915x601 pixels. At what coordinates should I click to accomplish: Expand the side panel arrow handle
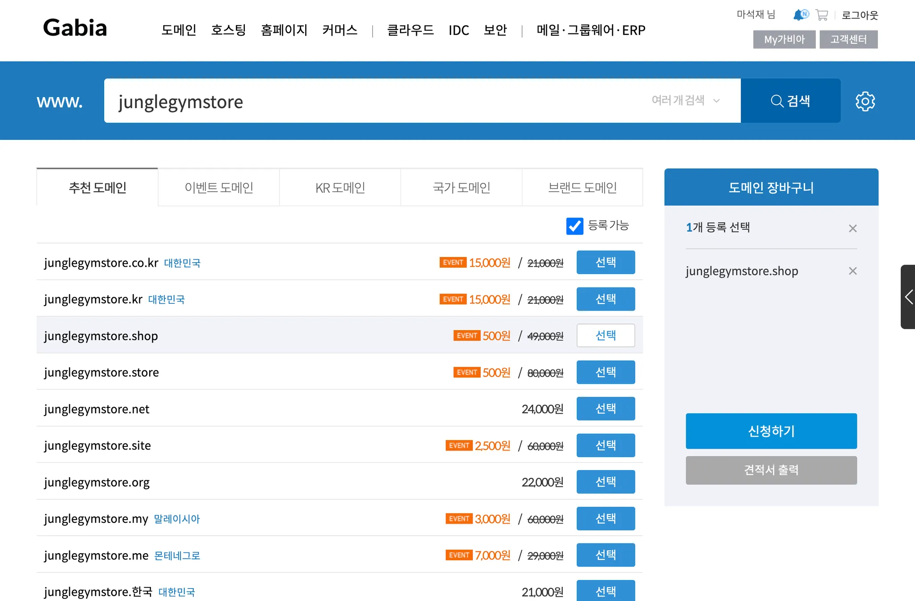[x=908, y=297]
